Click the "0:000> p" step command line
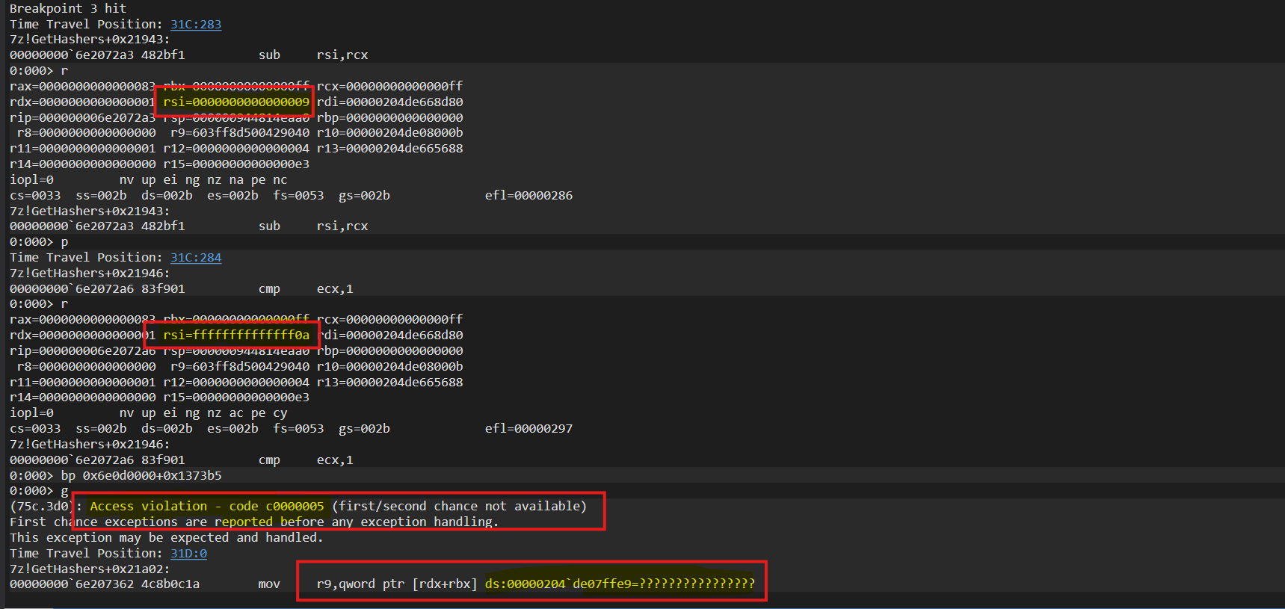The image size is (1285, 609). point(39,241)
